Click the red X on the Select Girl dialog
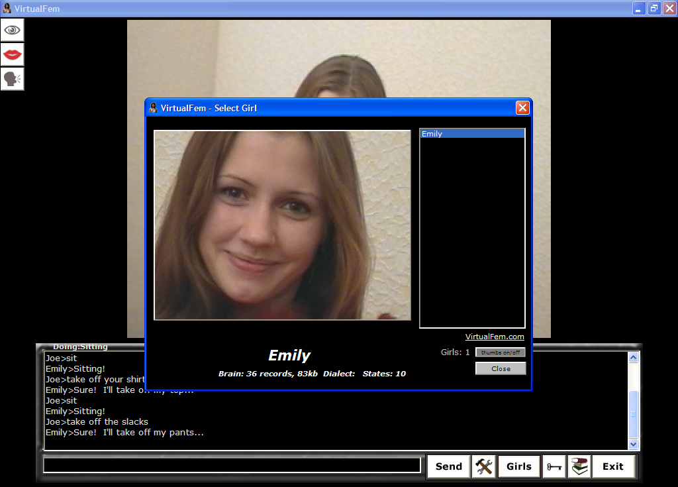The width and height of the screenshot is (678, 487). coord(522,108)
